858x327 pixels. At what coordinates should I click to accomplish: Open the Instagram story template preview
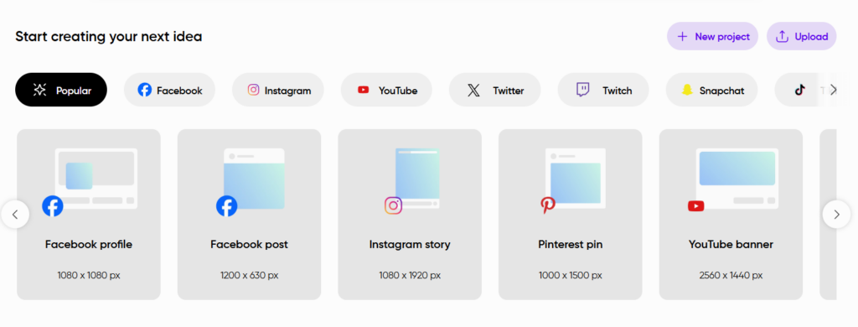[x=417, y=179]
